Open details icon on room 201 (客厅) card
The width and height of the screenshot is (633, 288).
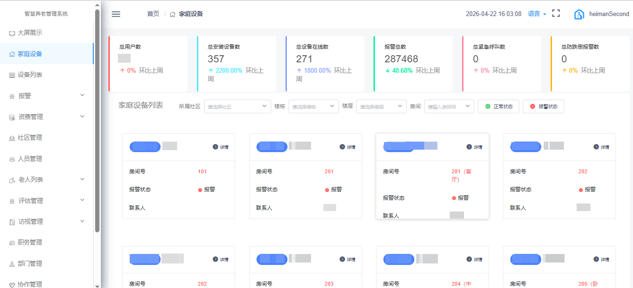point(469,147)
